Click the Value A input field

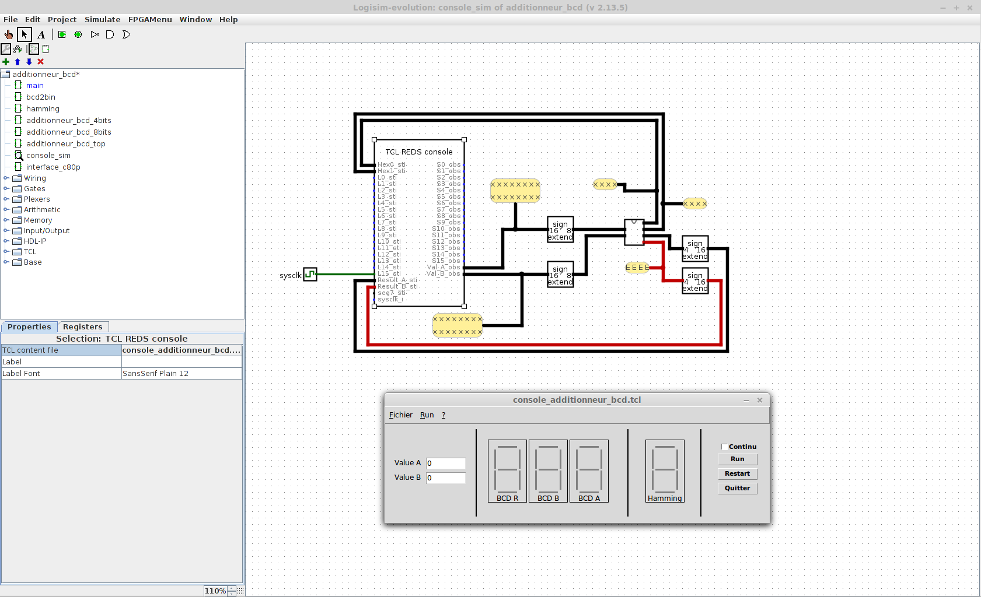click(x=445, y=463)
